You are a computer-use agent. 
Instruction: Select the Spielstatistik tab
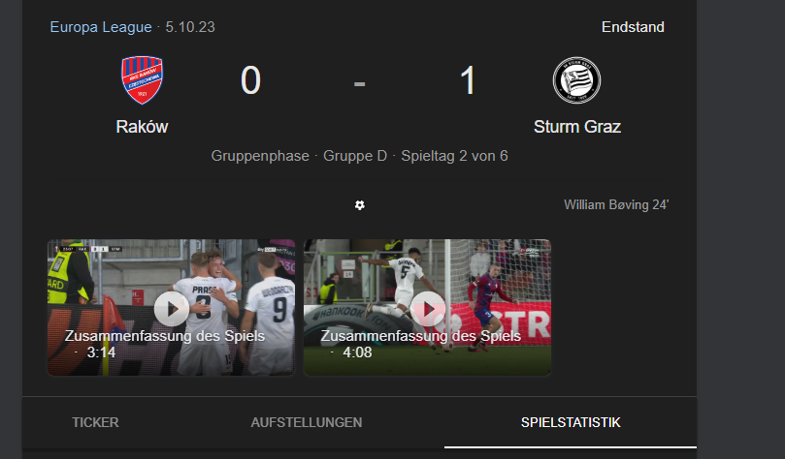tap(571, 422)
